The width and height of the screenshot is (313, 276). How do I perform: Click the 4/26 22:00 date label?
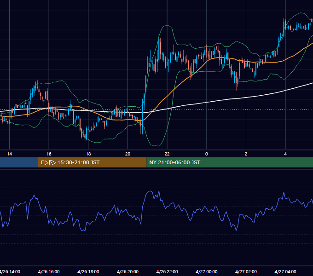point(167,272)
